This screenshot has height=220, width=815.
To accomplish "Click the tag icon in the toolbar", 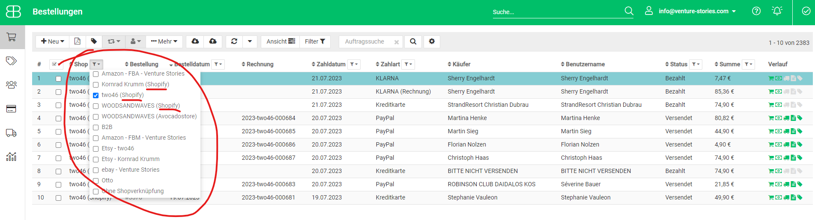I will coord(94,41).
